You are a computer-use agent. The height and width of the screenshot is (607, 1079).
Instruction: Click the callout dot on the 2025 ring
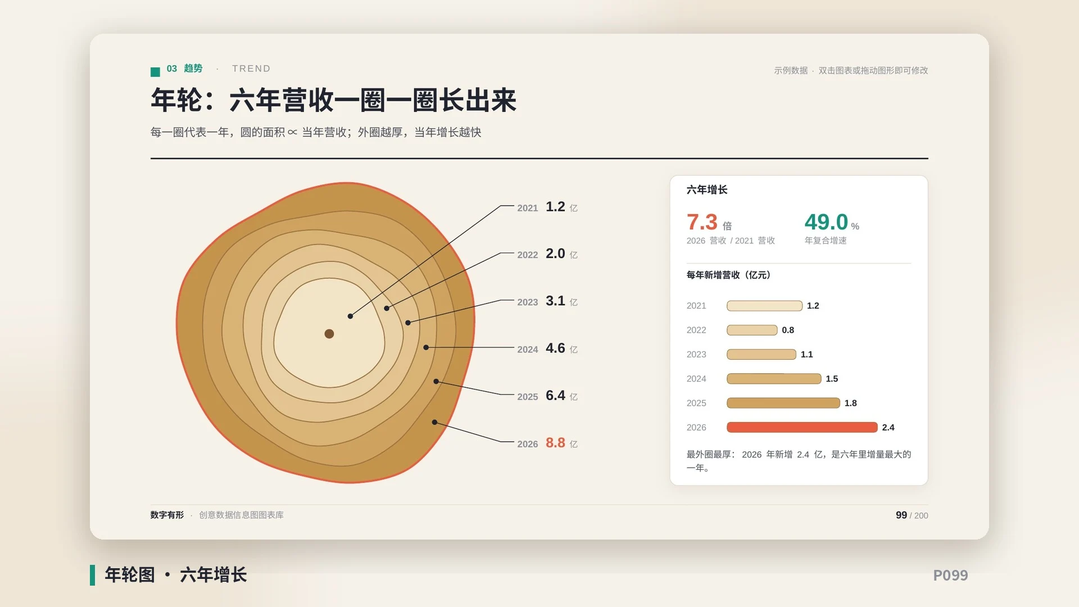[436, 382]
